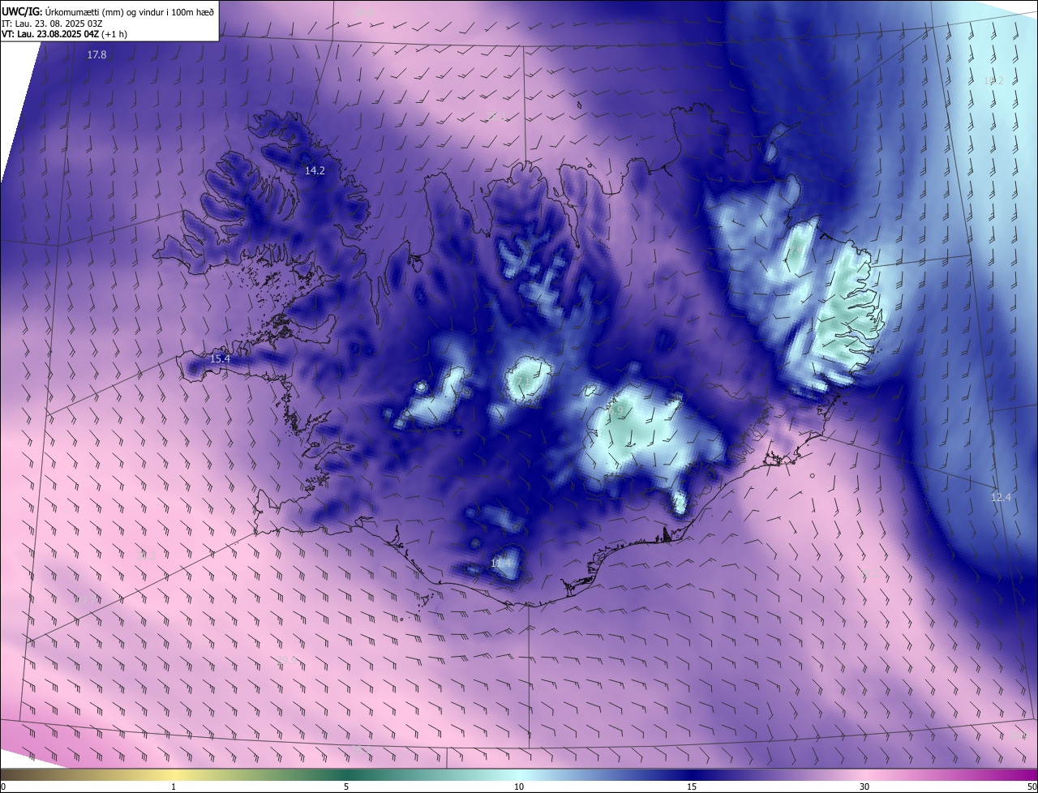This screenshot has width=1038, height=793.
Task: Click the 11.4 value near the south coast
Action: pos(501,563)
